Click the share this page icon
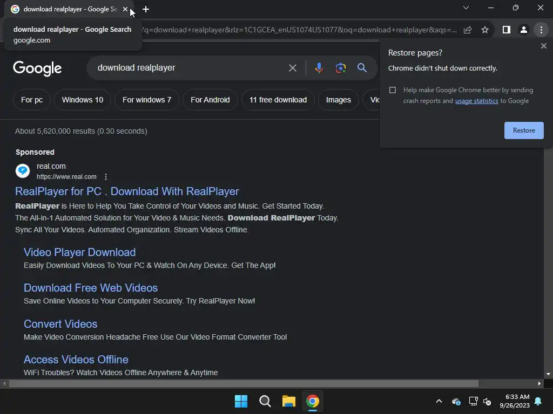 click(468, 30)
